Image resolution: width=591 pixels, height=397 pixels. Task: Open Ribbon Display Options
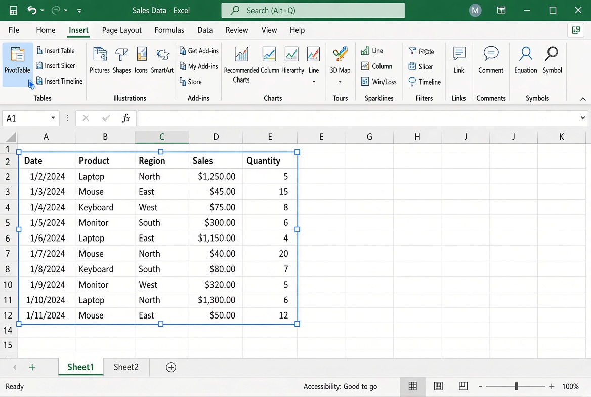tap(501, 10)
